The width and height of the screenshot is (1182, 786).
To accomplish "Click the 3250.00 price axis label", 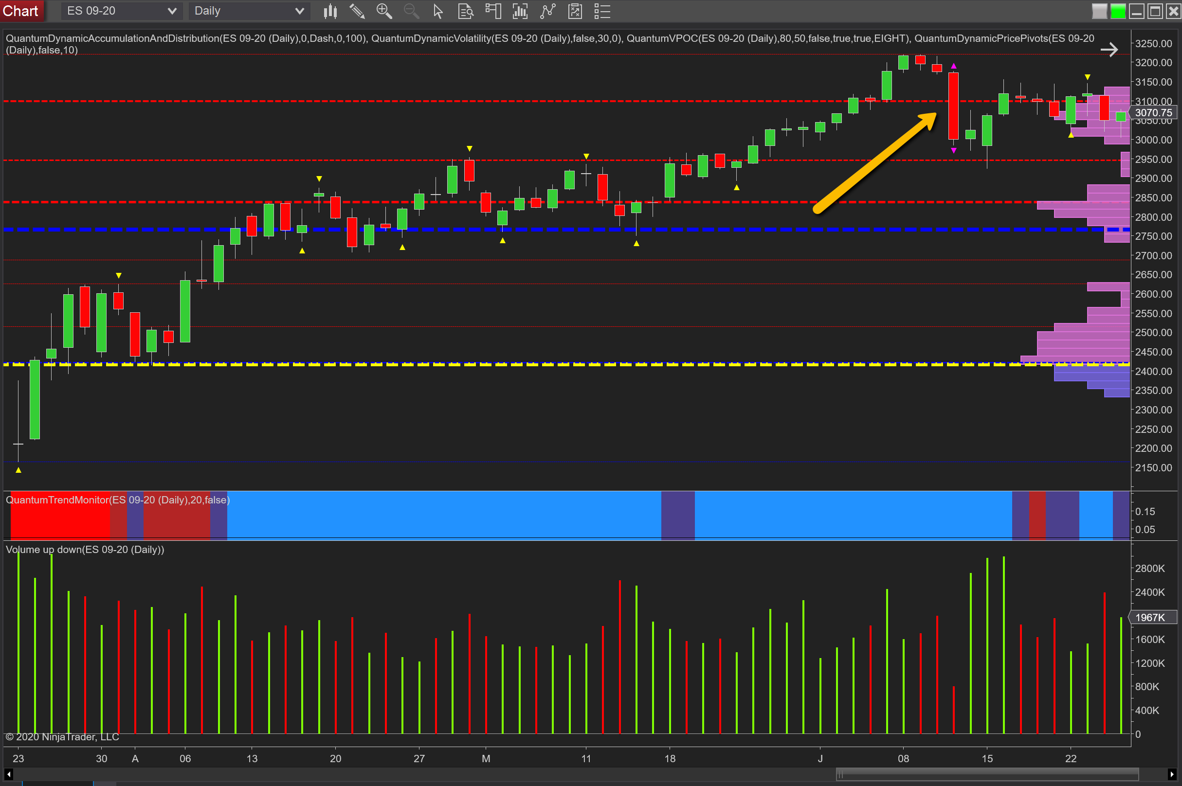I will click(1153, 44).
